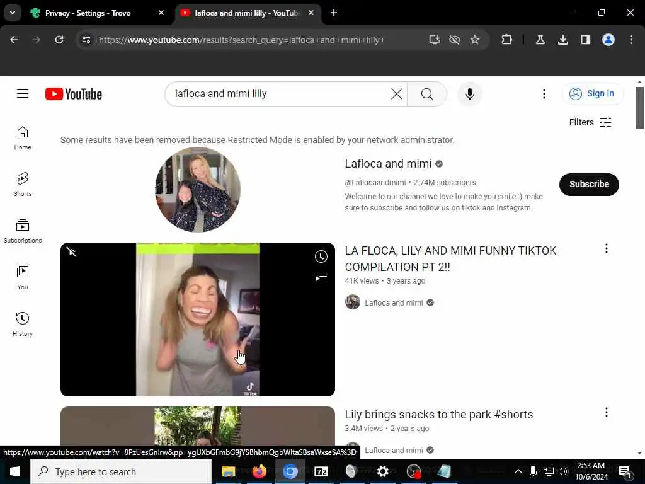This screenshot has width=645, height=484.
Task: Open the taskbar clock and date
Action: click(x=591, y=471)
